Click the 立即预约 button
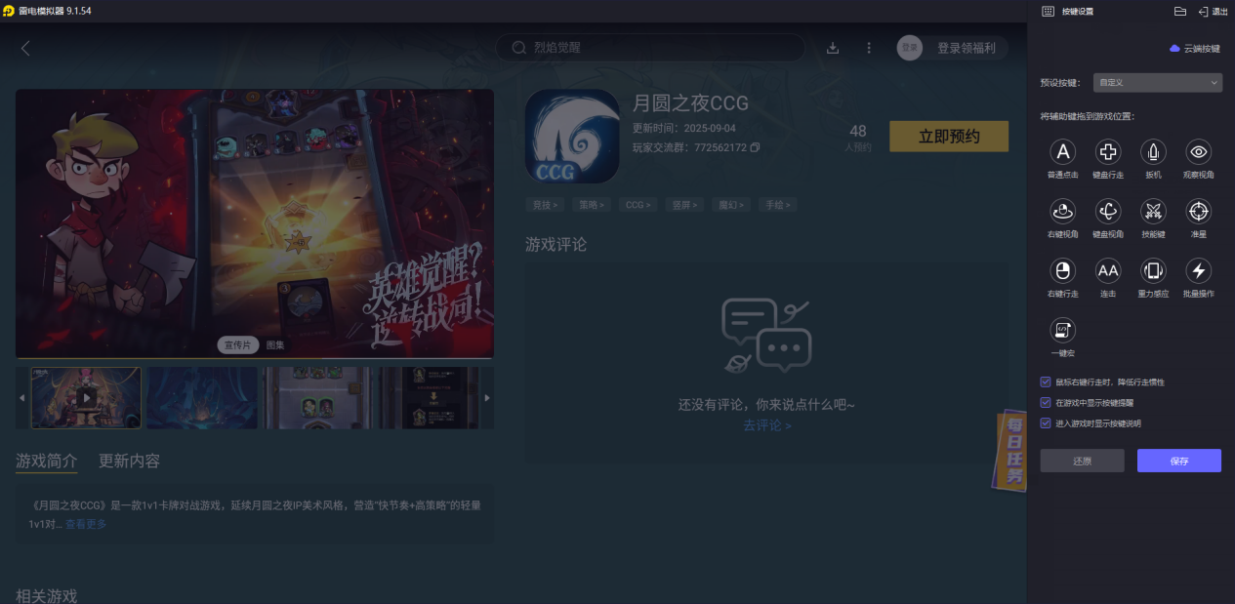 pyautogui.click(x=949, y=137)
